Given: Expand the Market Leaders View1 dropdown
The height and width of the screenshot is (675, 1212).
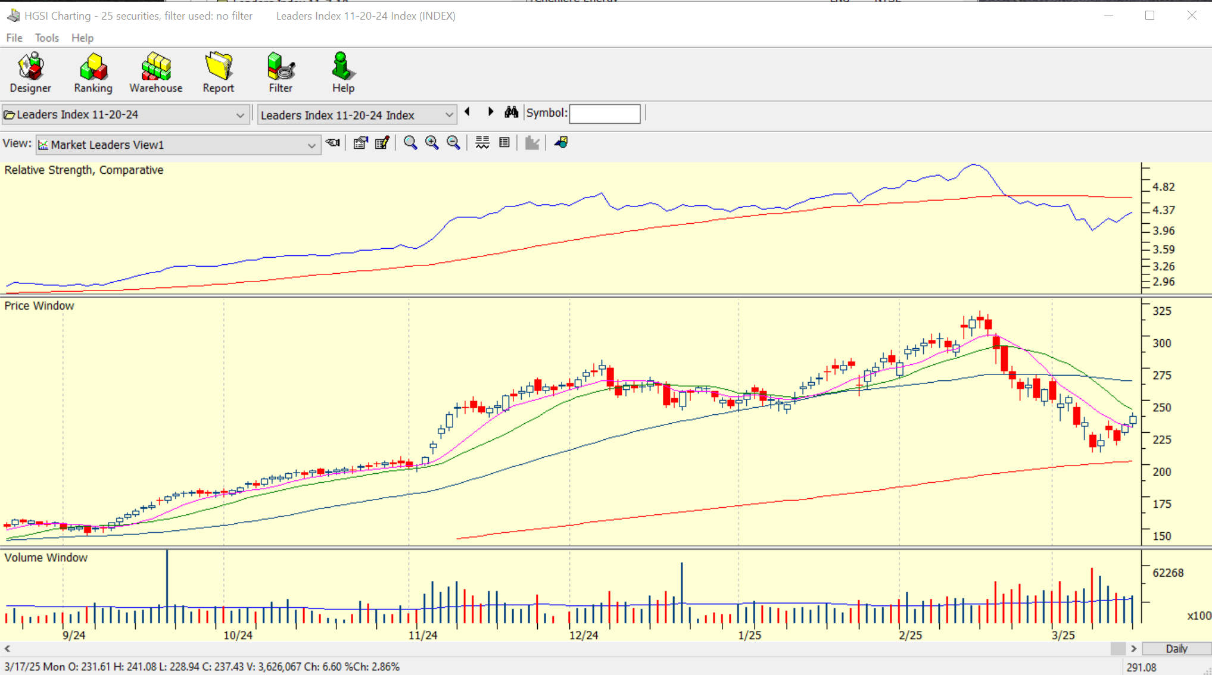Looking at the screenshot, I should pos(311,145).
